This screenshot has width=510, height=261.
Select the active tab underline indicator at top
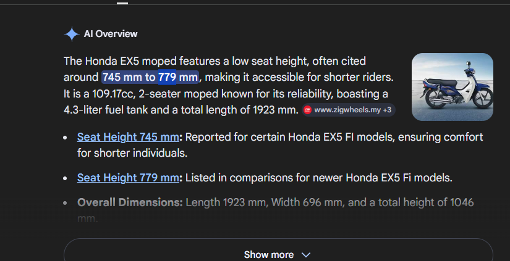pyautogui.click(x=122, y=3)
